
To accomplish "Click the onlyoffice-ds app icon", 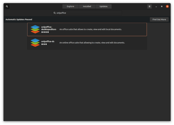I will [35, 43].
